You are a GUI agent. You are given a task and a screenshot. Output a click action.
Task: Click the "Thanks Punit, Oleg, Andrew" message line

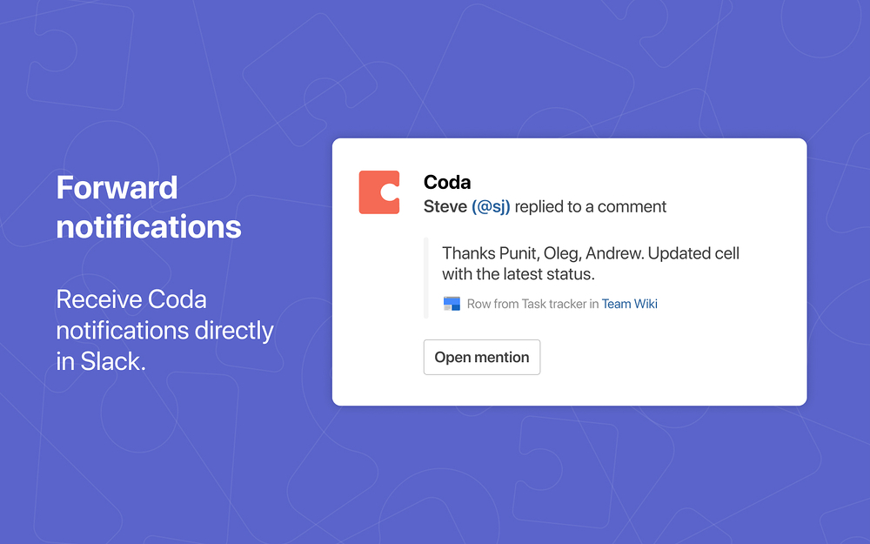(543, 253)
